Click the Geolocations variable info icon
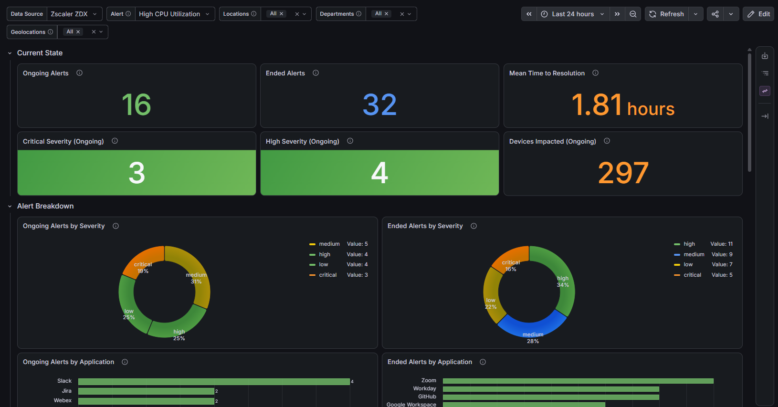Viewport: 778px width, 407px height. tap(50, 32)
